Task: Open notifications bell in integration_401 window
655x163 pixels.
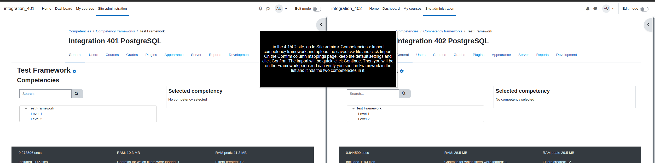Action: click(260, 9)
